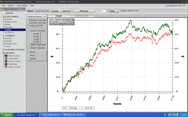188x117 pixels.
Task: Click the Import section icon
Action: point(3,13)
